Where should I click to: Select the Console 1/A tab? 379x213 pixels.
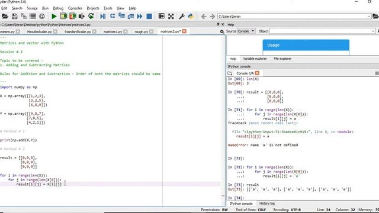(x=245, y=73)
